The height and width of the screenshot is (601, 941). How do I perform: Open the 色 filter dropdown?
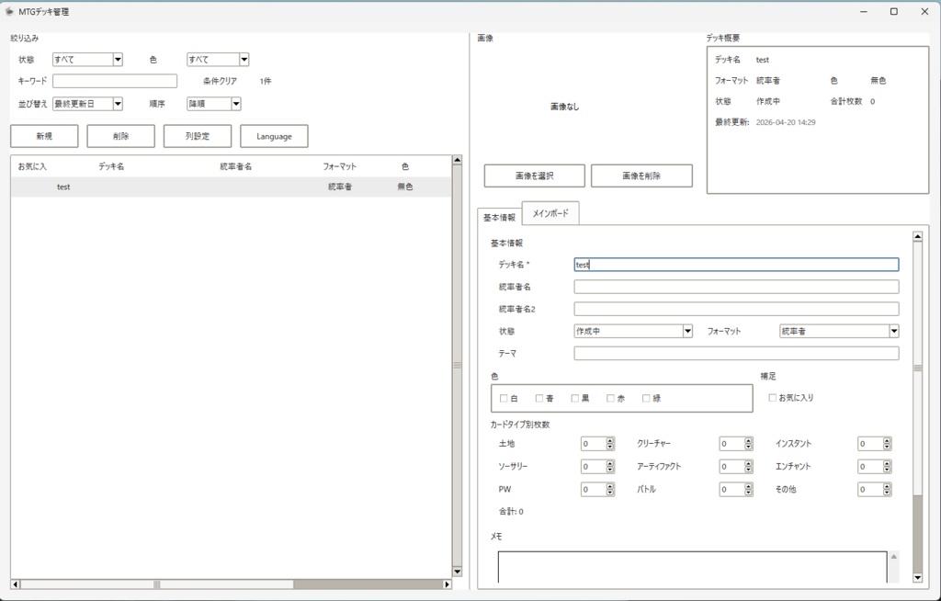point(218,60)
